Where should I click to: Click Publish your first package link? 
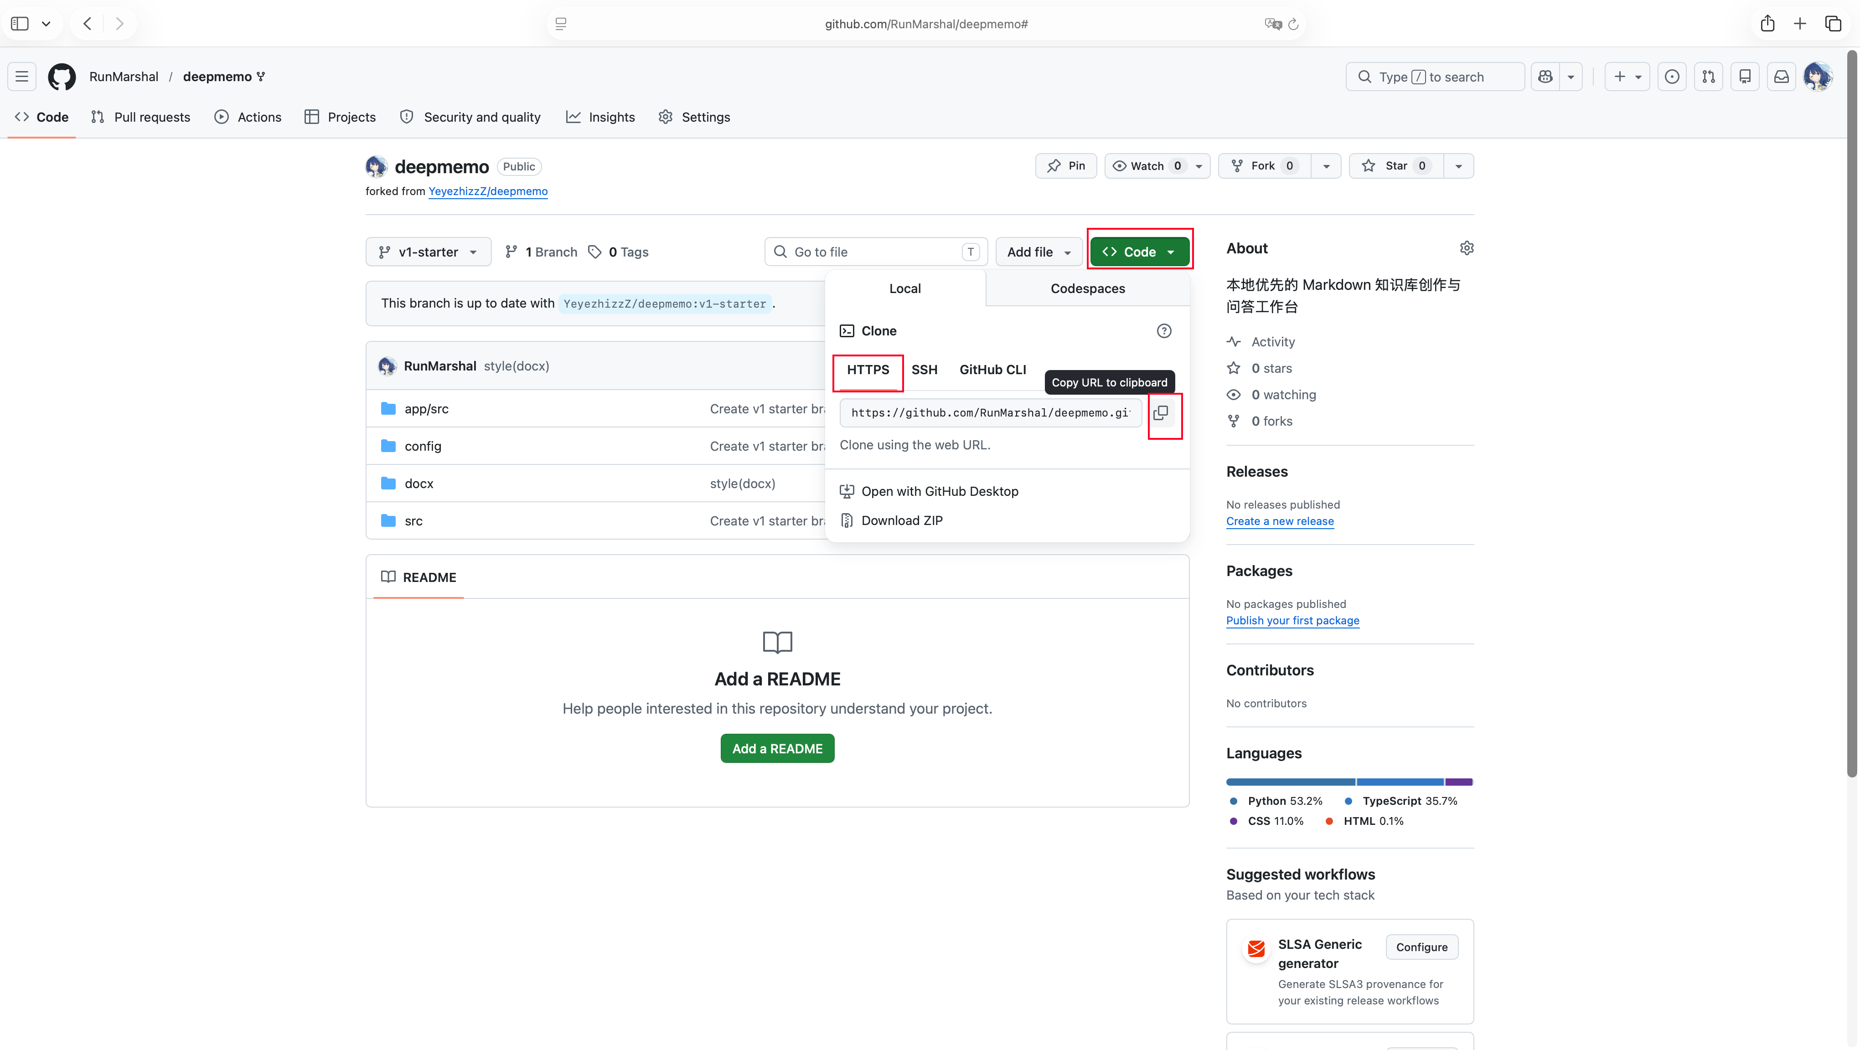click(x=1292, y=621)
